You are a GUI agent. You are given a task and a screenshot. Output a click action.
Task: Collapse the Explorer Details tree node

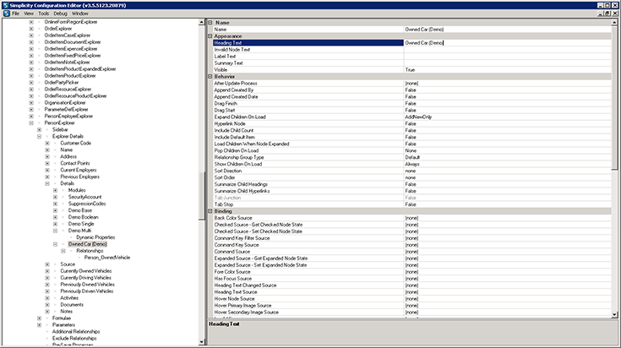point(39,136)
